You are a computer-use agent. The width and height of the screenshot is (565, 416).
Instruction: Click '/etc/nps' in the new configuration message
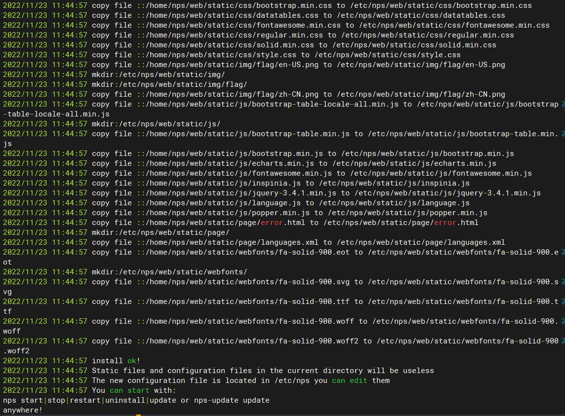click(x=292, y=380)
